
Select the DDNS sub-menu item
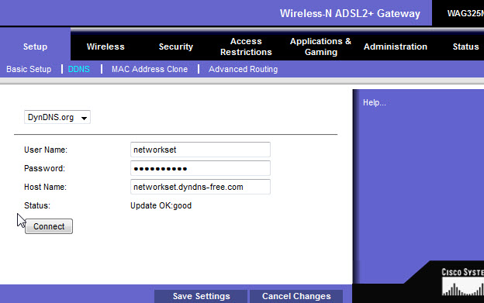(78, 69)
